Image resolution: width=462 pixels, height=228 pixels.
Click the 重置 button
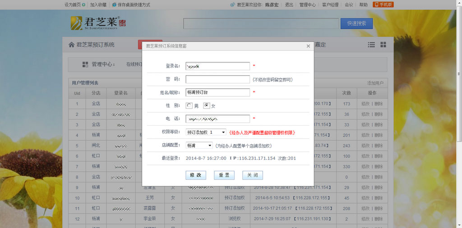point(224,175)
